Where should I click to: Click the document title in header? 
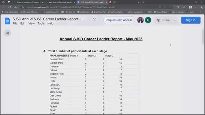48,19
